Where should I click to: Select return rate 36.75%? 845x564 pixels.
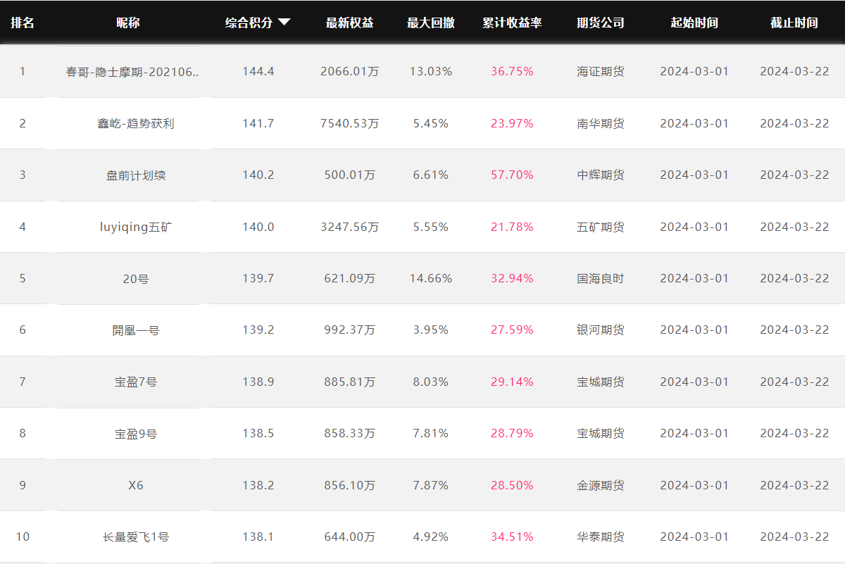point(512,72)
